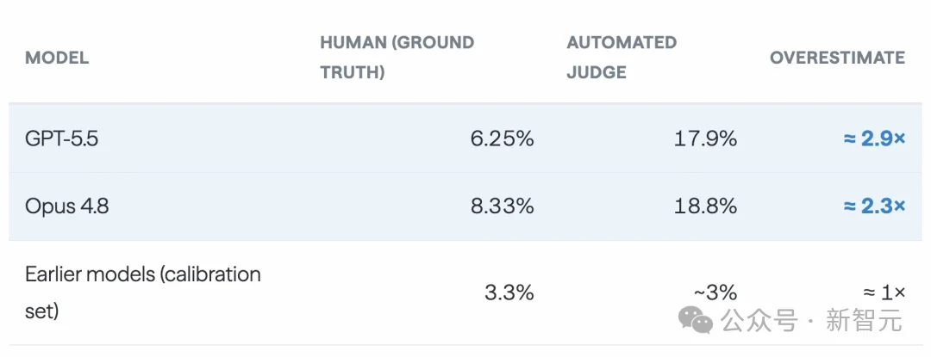Click the 8.33% human value cell
The height and width of the screenshot is (357, 931).
click(x=502, y=206)
